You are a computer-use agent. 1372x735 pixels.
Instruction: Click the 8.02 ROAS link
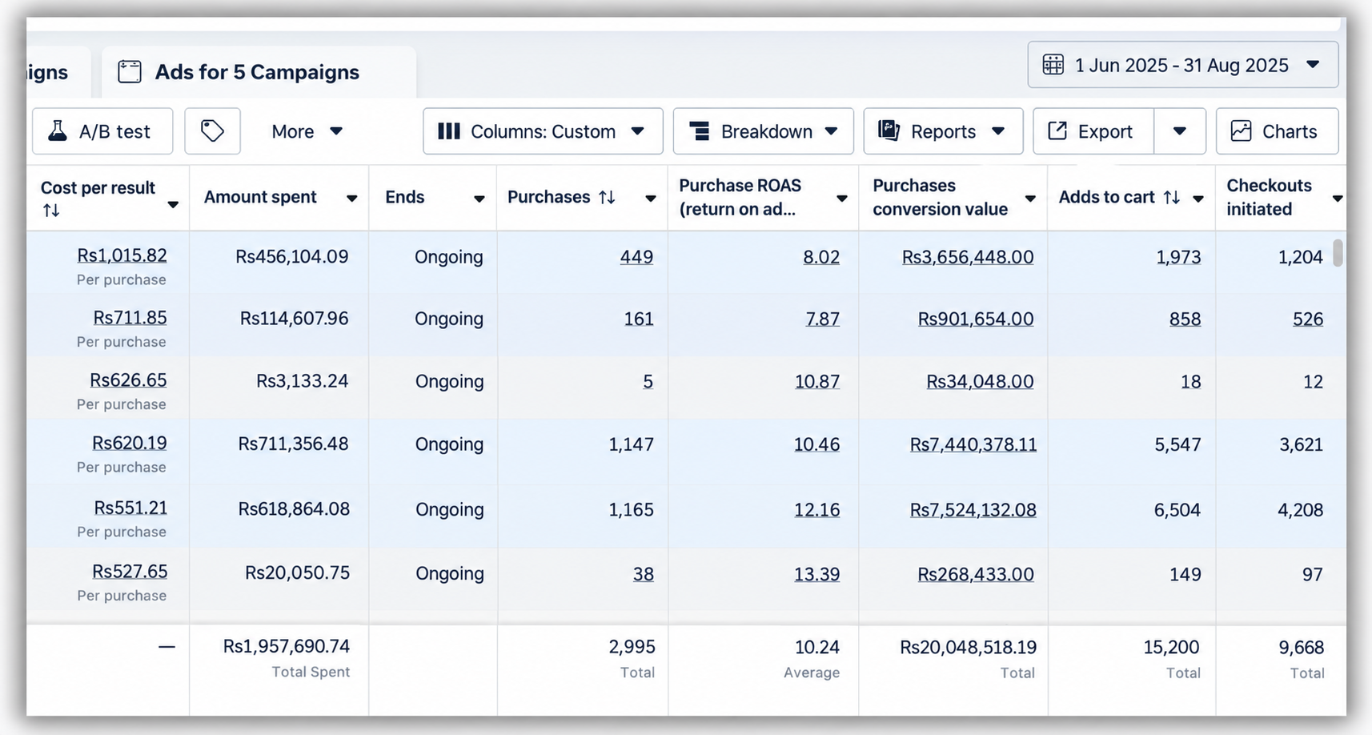tap(821, 257)
